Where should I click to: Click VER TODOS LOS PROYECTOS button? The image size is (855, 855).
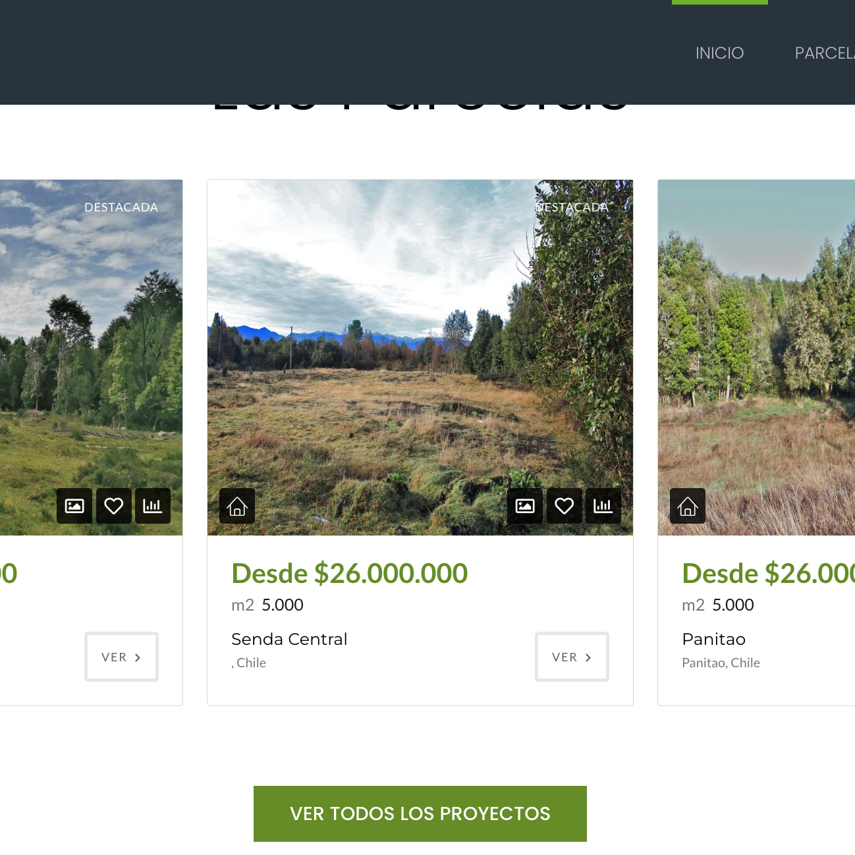420,814
